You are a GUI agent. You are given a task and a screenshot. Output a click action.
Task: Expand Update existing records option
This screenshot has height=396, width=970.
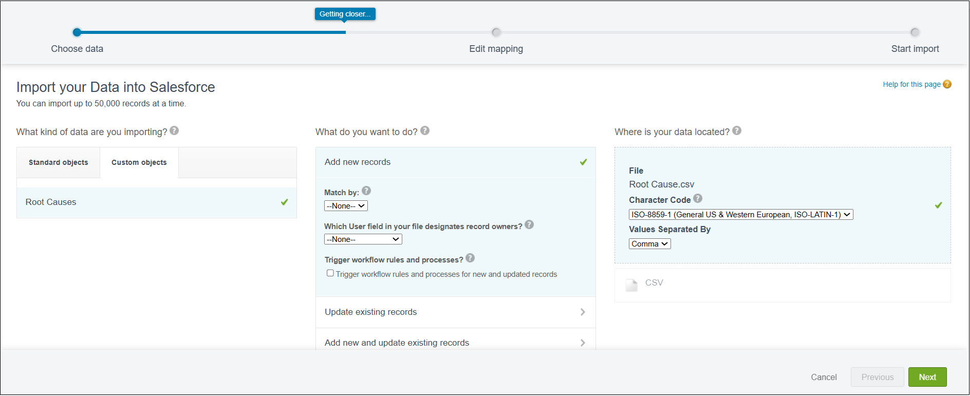pyautogui.click(x=456, y=312)
